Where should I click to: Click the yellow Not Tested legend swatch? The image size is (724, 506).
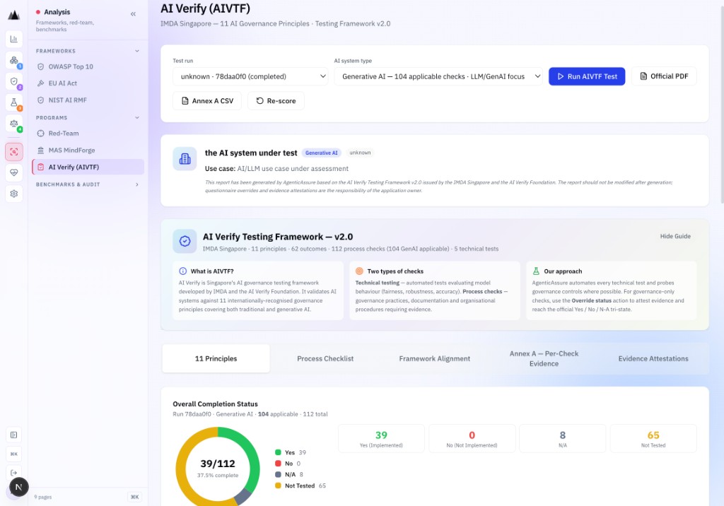[x=278, y=486]
